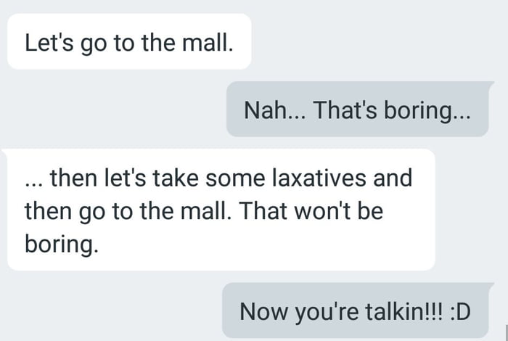Click the word "won't" in the third message
Viewport: 508px width, 341px height.
click(x=322, y=211)
